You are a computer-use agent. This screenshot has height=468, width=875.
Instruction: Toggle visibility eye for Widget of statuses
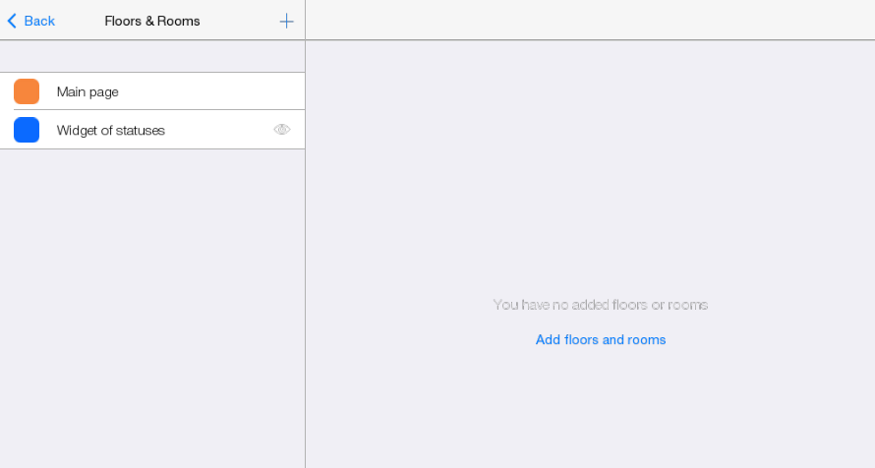pos(282,130)
